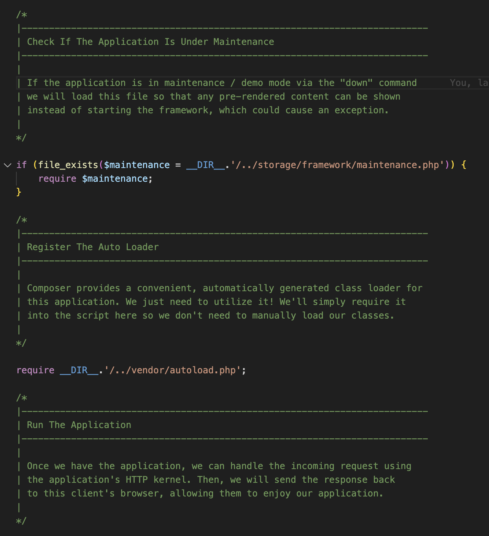This screenshot has height=536, width=489.
Task: Click the 'If the application is in maintenance' comment line
Action: (x=222, y=83)
